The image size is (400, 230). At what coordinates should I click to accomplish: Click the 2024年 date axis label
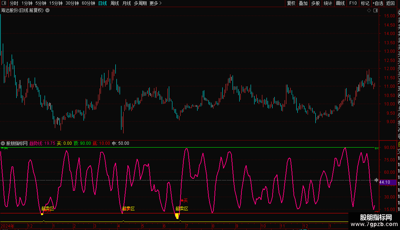(x=7, y=226)
